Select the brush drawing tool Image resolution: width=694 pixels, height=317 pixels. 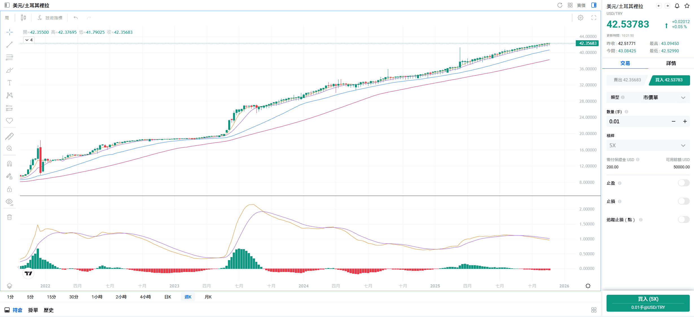coord(10,70)
